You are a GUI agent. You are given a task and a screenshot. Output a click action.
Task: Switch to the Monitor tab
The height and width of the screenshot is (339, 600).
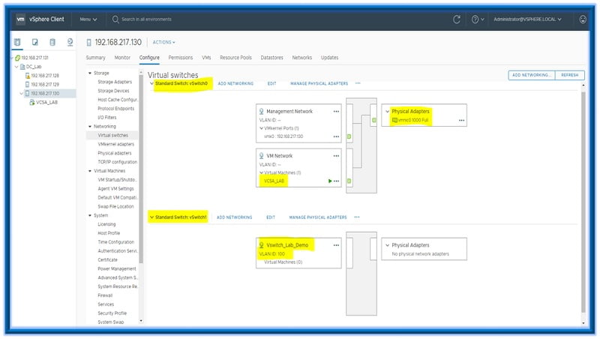point(122,58)
